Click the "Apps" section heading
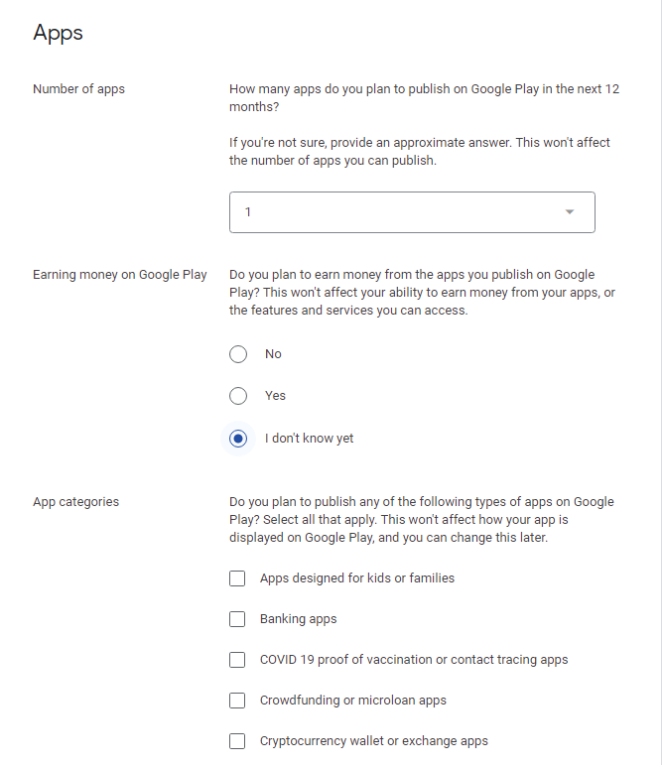 pyautogui.click(x=58, y=34)
